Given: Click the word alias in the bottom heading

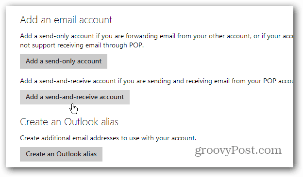Looking at the screenshot, I should [110, 122].
